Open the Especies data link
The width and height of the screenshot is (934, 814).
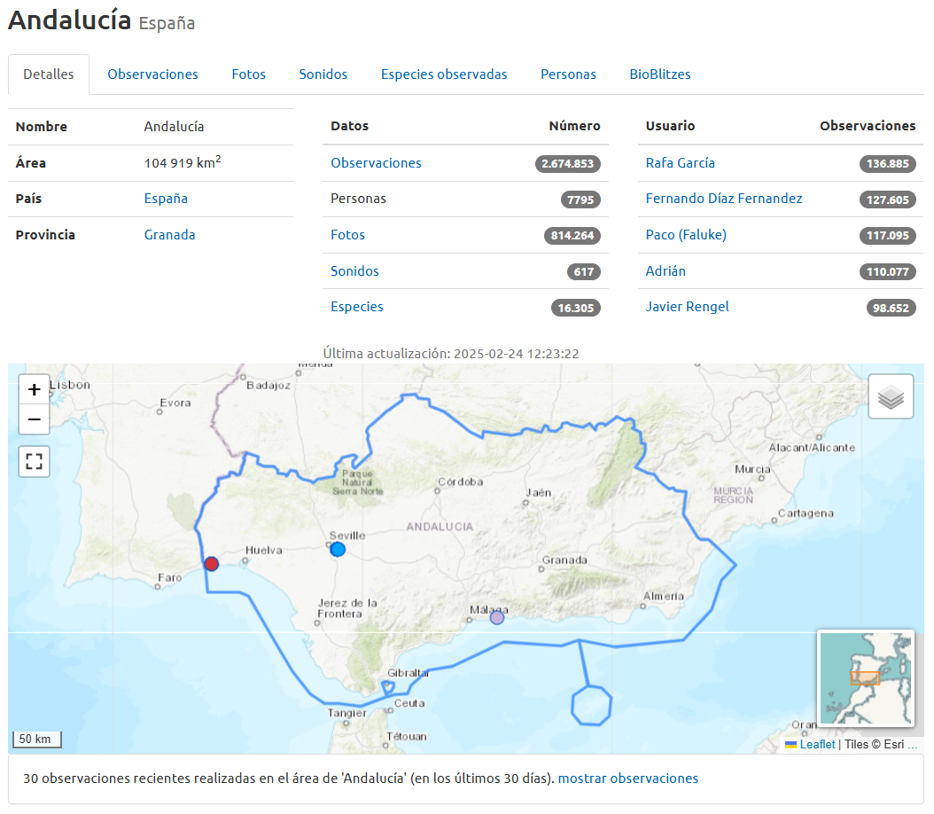point(356,307)
